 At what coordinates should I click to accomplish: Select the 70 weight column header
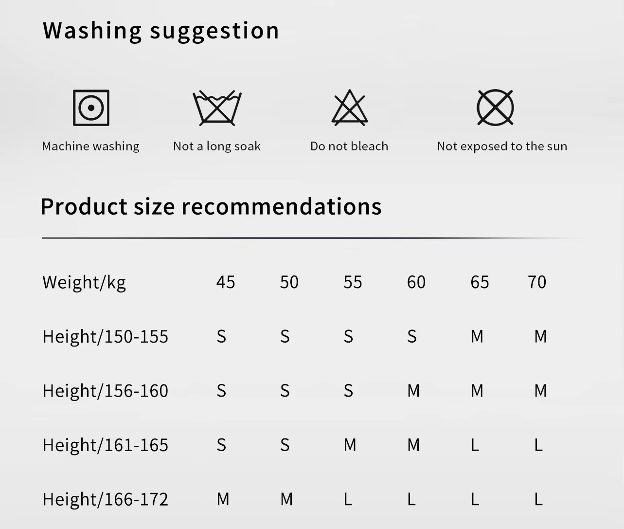tap(537, 282)
